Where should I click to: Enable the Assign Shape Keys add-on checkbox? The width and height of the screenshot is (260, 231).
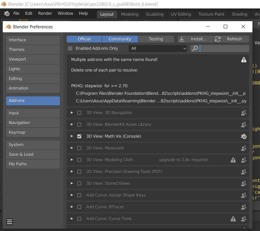[79, 195]
